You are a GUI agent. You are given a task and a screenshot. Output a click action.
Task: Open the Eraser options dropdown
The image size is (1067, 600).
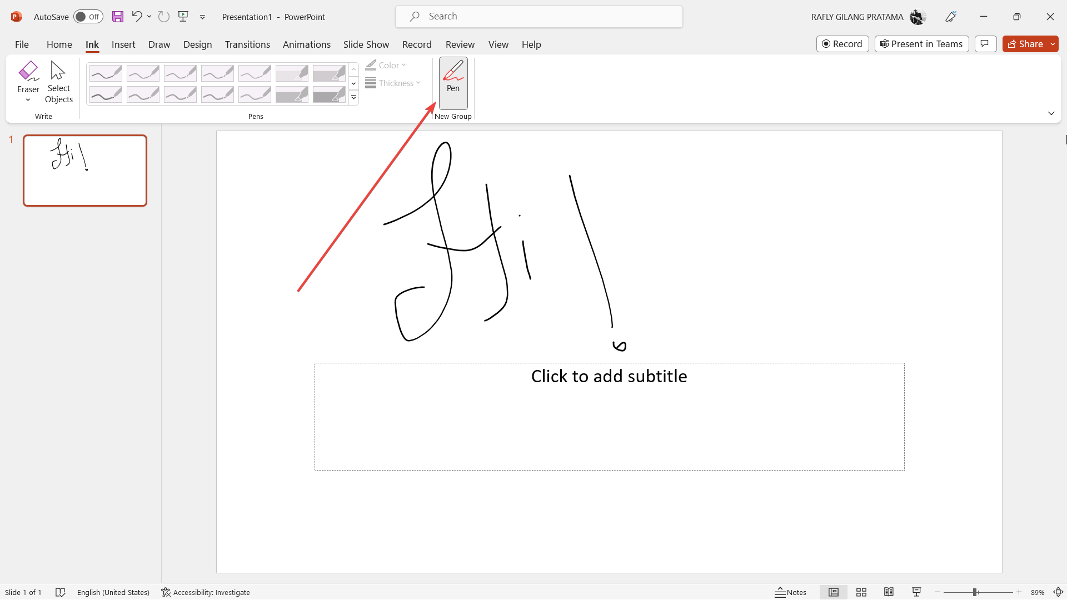pos(28,100)
